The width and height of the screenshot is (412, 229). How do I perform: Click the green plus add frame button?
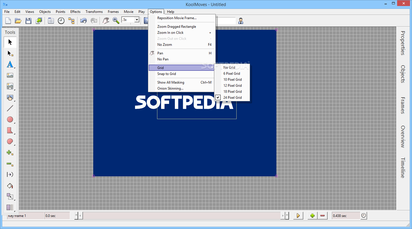tap(312, 216)
